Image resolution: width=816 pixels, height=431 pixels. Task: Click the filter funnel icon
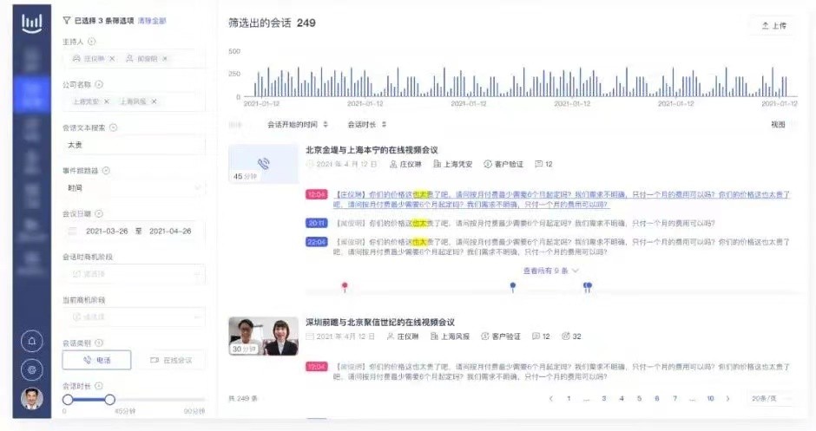[x=67, y=20]
